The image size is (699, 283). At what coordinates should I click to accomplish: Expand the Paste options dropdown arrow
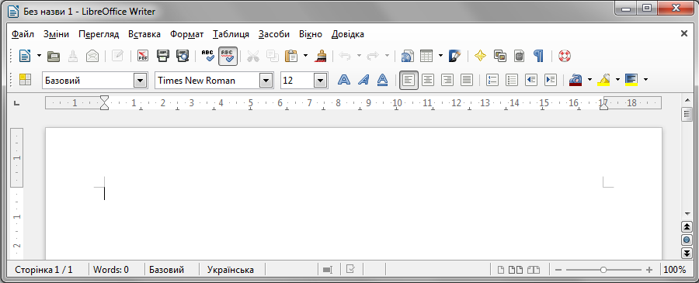coord(305,56)
